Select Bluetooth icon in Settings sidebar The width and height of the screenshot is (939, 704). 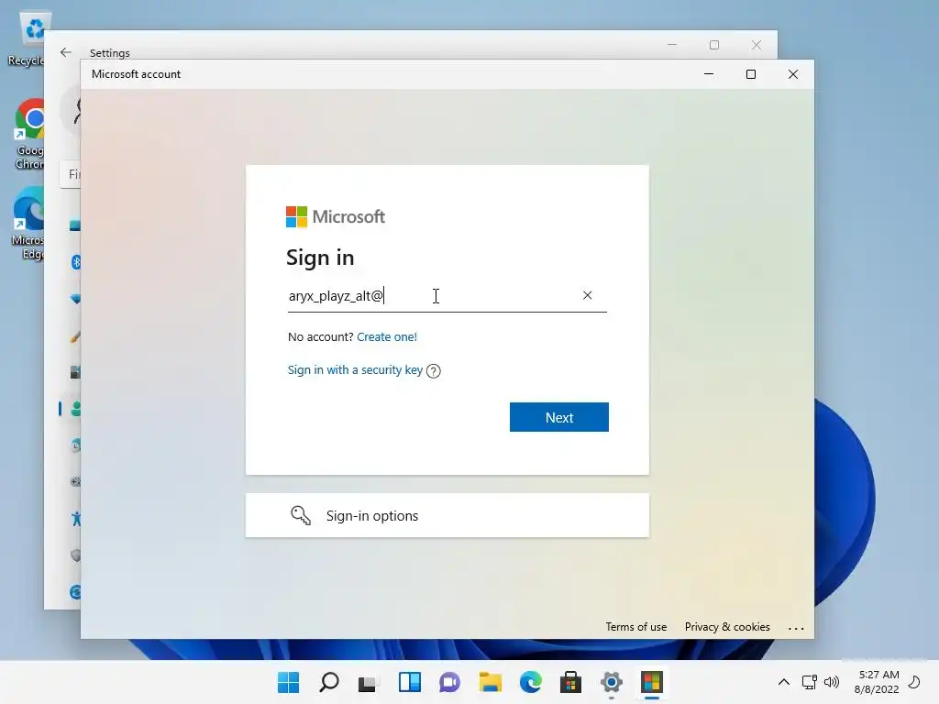(x=76, y=262)
